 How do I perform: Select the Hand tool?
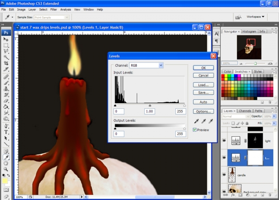click(6, 163)
